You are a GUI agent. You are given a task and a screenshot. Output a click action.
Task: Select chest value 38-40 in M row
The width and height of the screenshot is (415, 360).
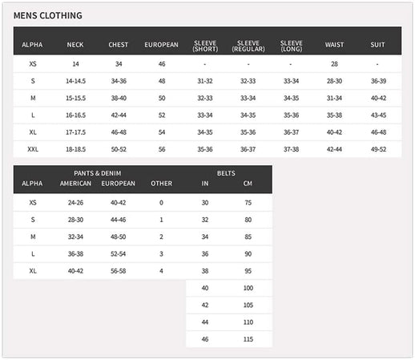119,98
